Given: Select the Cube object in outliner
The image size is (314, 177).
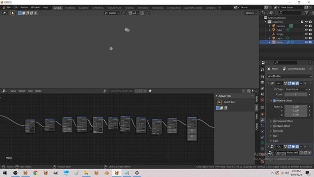Looking at the screenshot, I should [x=279, y=30].
